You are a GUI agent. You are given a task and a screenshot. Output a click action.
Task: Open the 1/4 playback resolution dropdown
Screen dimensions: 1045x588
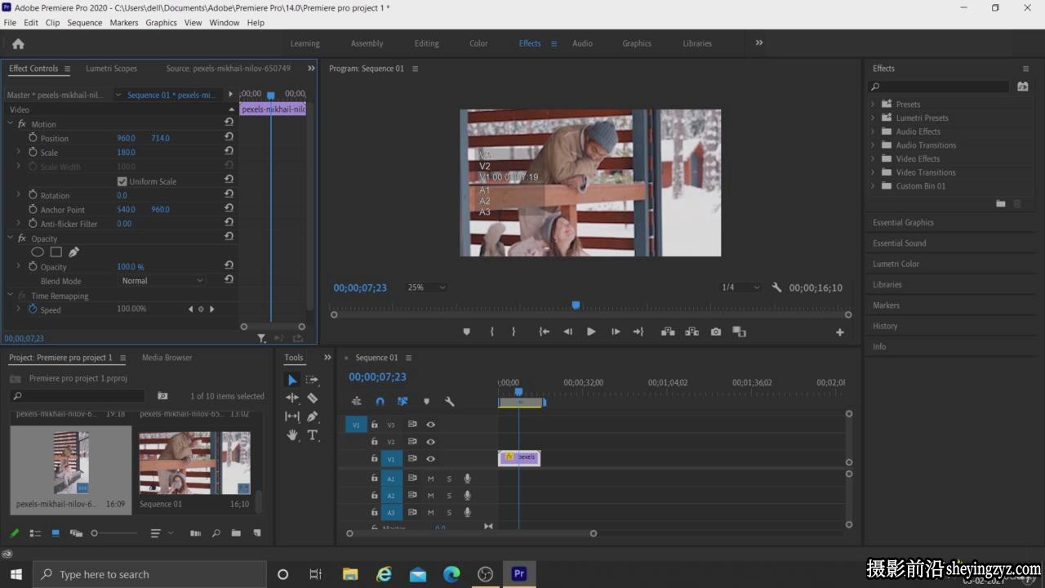(740, 287)
